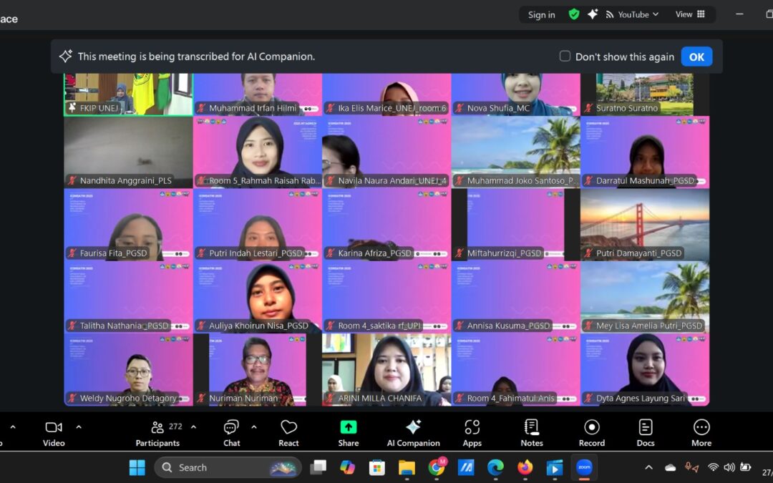Viewport: 773px width, 483px height.
Task: Expand the Chat options arrow
Action: point(254,427)
